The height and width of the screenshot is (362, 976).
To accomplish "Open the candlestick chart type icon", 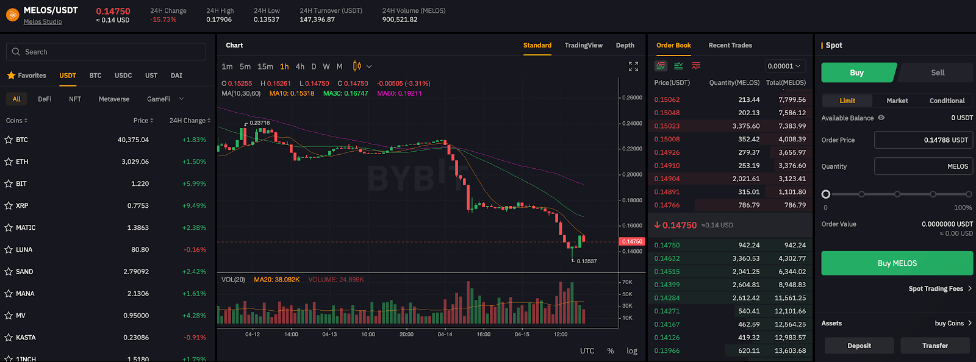I will (x=357, y=66).
